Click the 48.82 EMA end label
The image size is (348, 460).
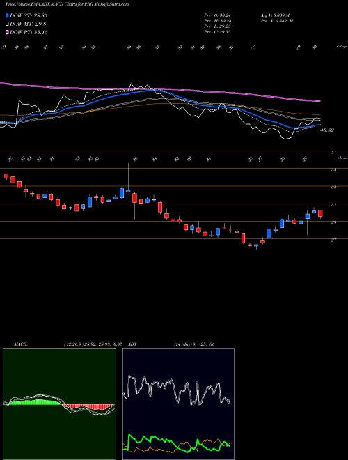327,130
